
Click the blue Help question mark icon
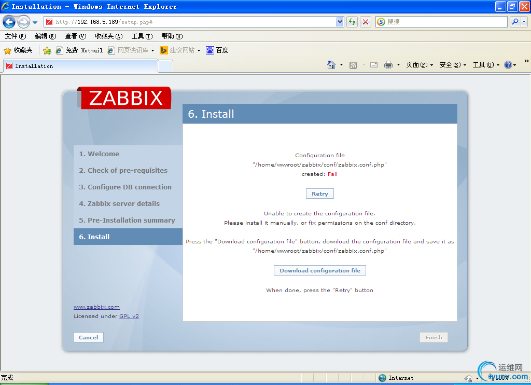coord(508,65)
